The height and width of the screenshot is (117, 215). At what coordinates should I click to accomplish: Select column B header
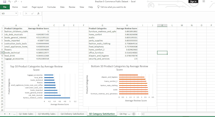[39, 25]
